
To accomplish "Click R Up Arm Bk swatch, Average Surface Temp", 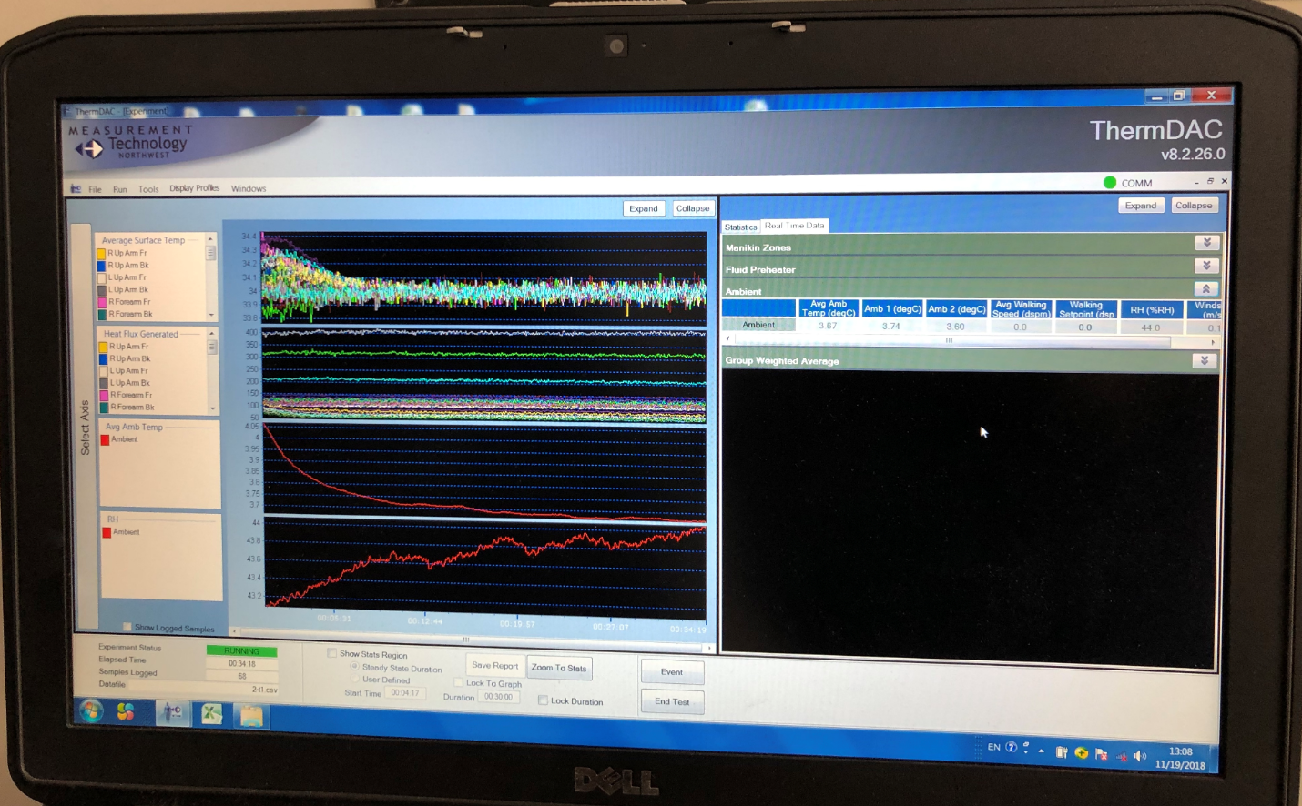I will click(102, 266).
